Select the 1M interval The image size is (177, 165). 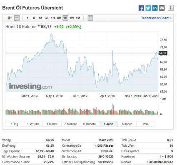(78, 18)
